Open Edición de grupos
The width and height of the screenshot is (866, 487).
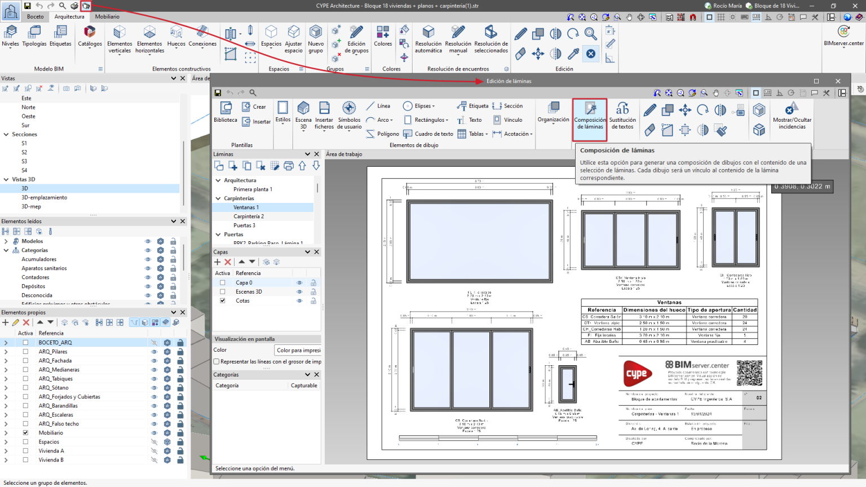point(356,39)
